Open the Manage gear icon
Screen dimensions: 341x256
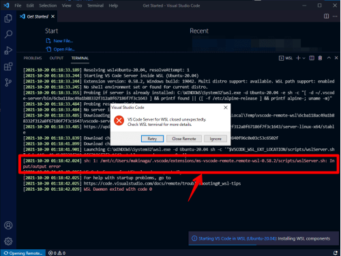pos(8,241)
